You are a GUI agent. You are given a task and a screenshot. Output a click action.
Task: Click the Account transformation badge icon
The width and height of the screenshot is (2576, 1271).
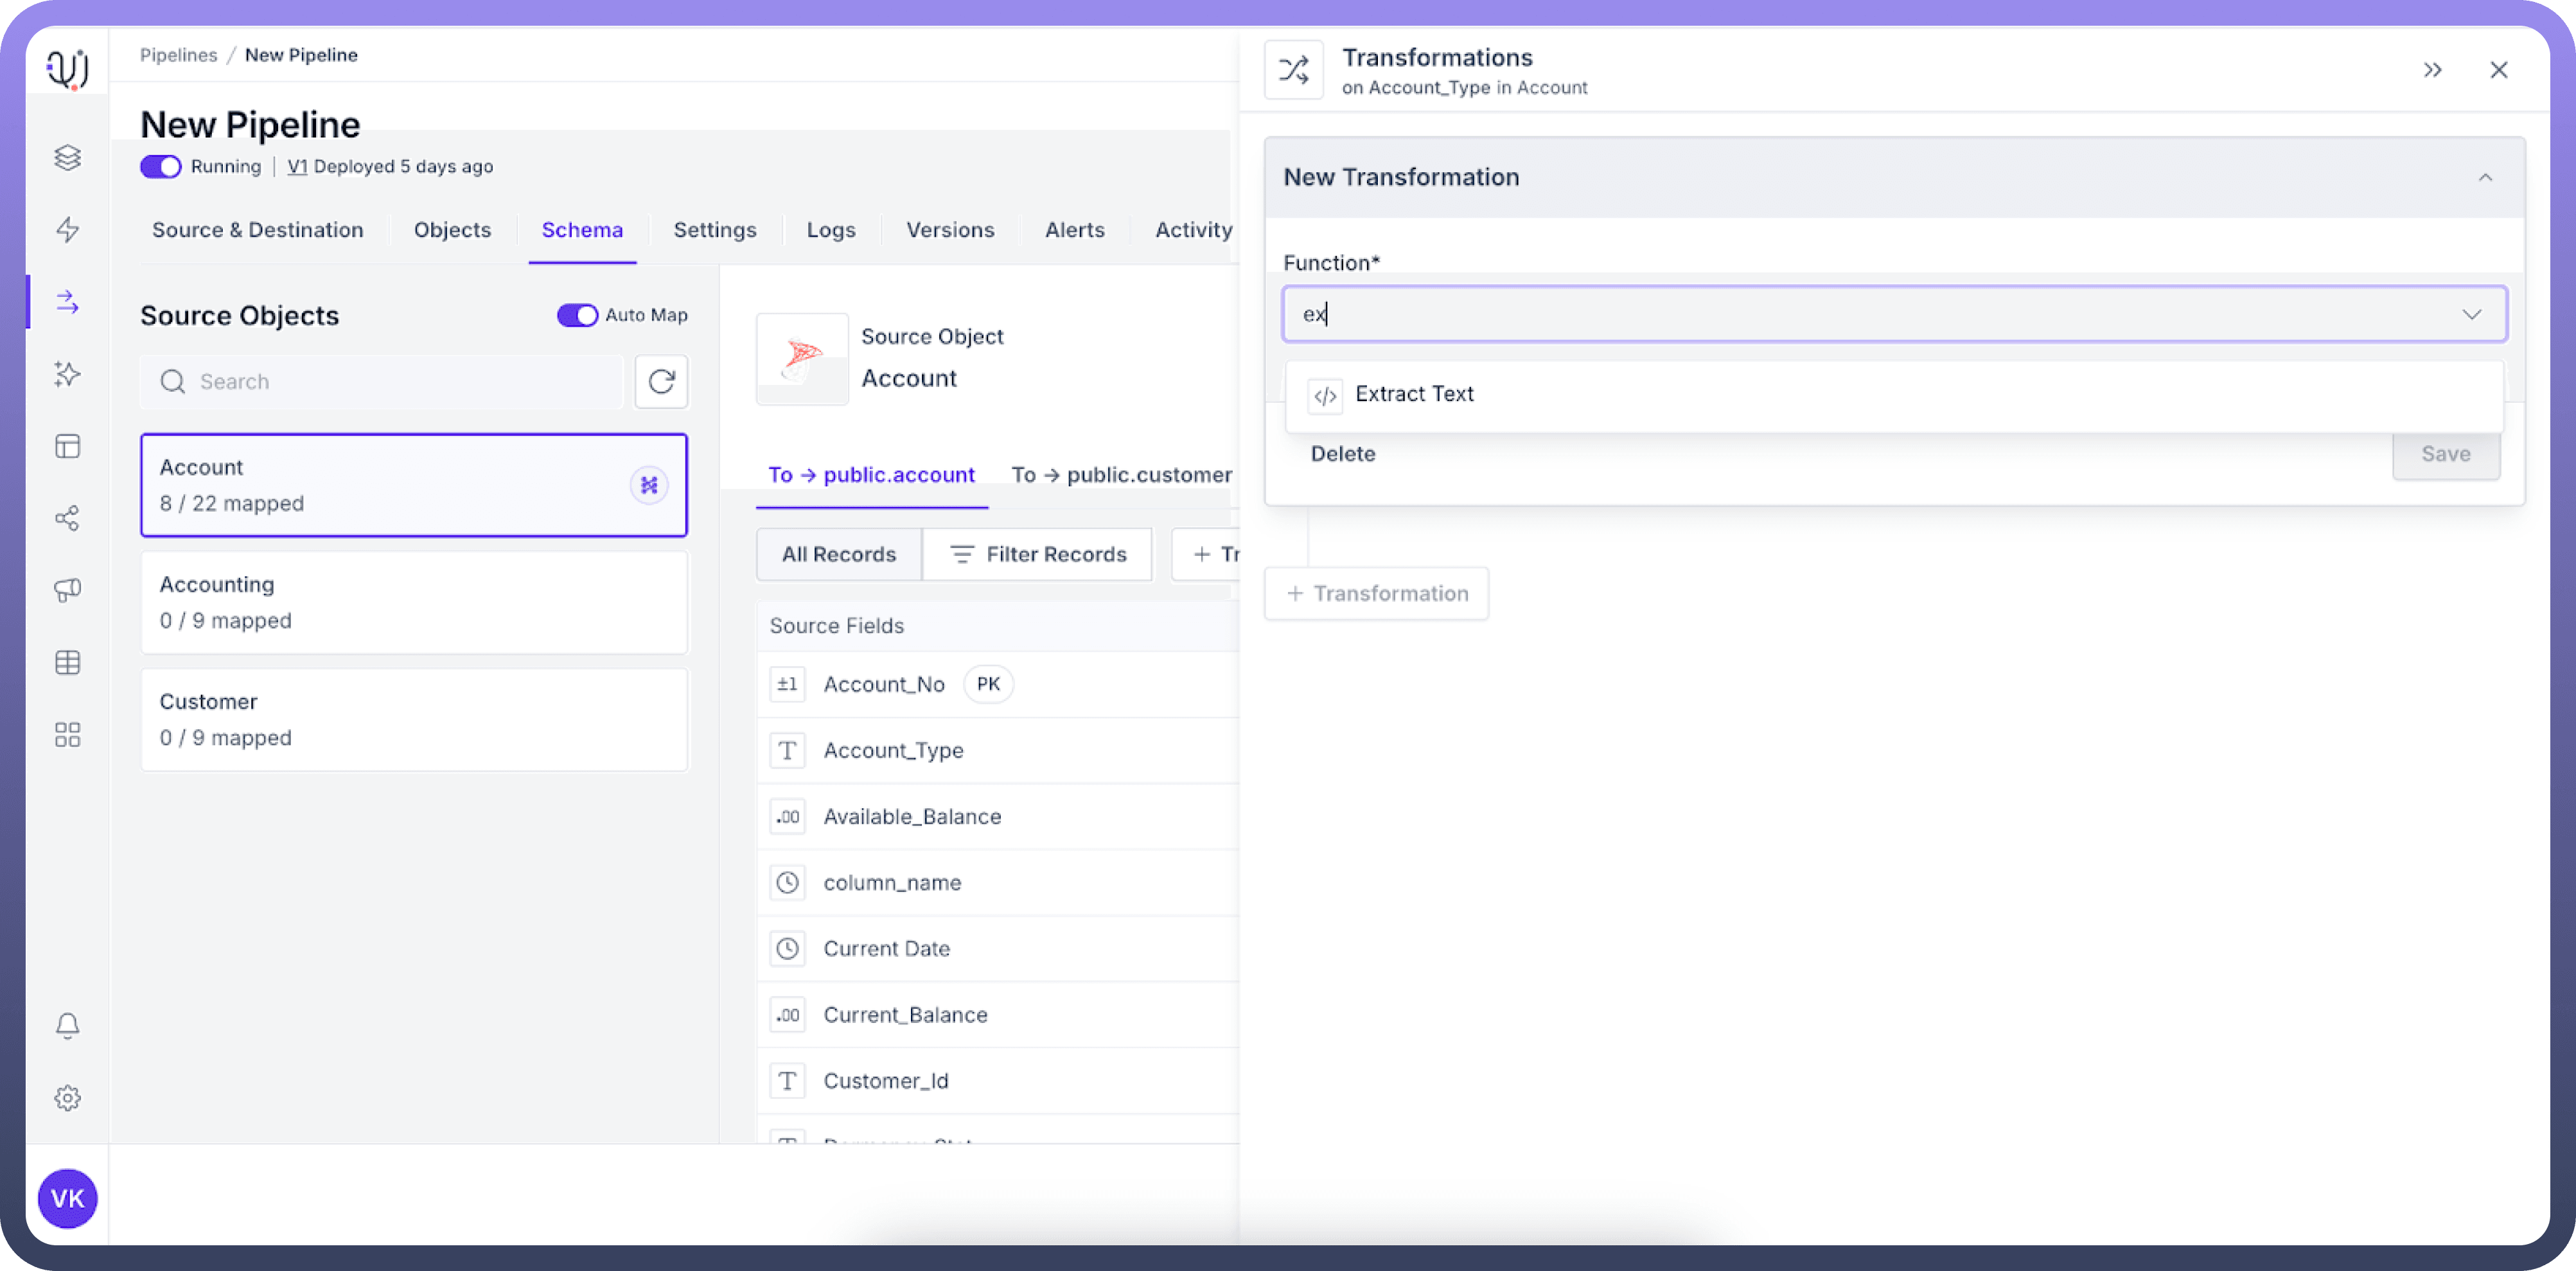coord(649,485)
